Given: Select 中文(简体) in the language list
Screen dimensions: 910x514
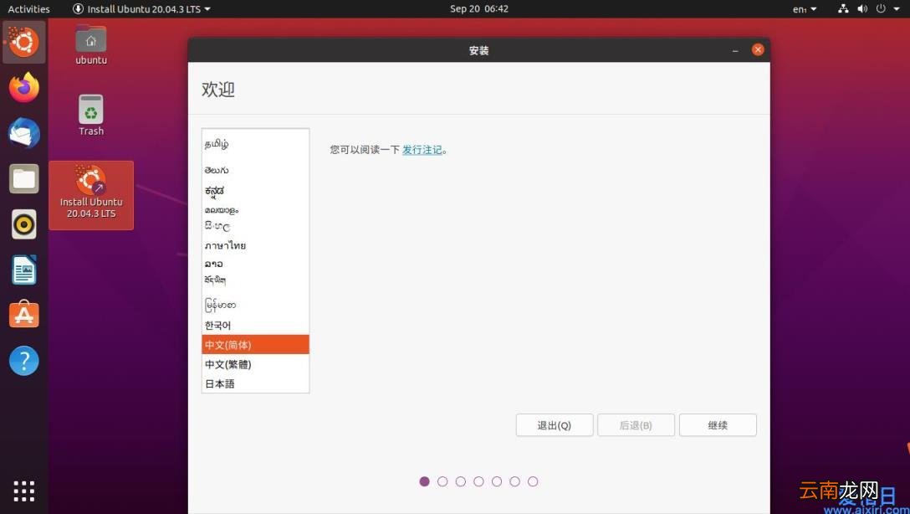Looking at the screenshot, I should [x=255, y=344].
